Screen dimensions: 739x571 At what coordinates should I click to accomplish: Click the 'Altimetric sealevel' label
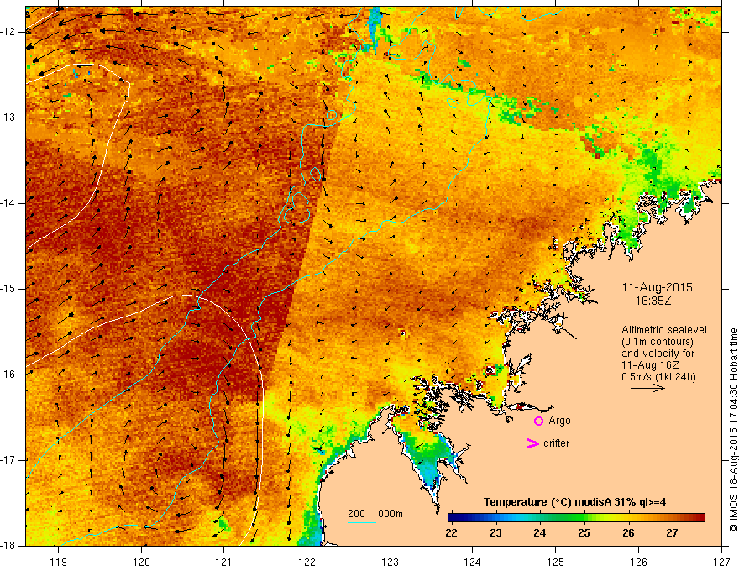coord(663,330)
